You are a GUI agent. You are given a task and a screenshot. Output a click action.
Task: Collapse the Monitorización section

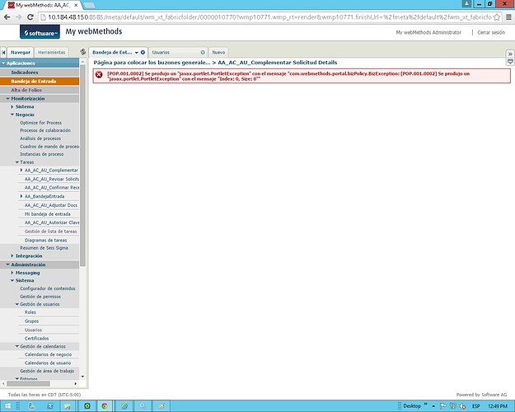coord(7,99)
